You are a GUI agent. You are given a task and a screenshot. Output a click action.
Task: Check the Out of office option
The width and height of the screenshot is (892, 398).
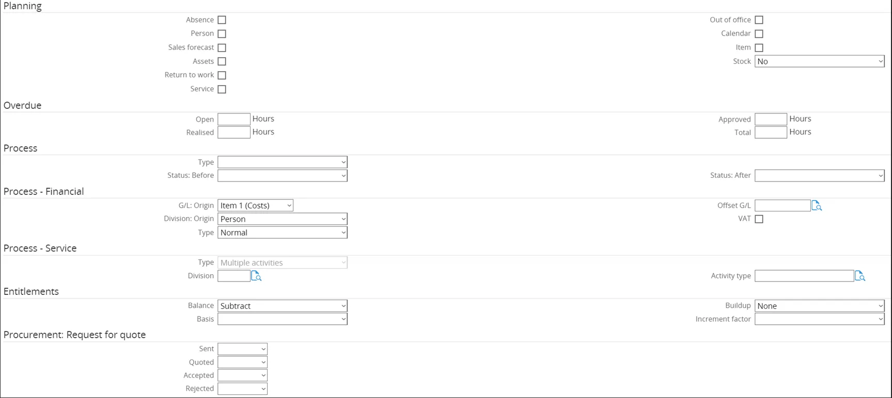pos(759,20)
